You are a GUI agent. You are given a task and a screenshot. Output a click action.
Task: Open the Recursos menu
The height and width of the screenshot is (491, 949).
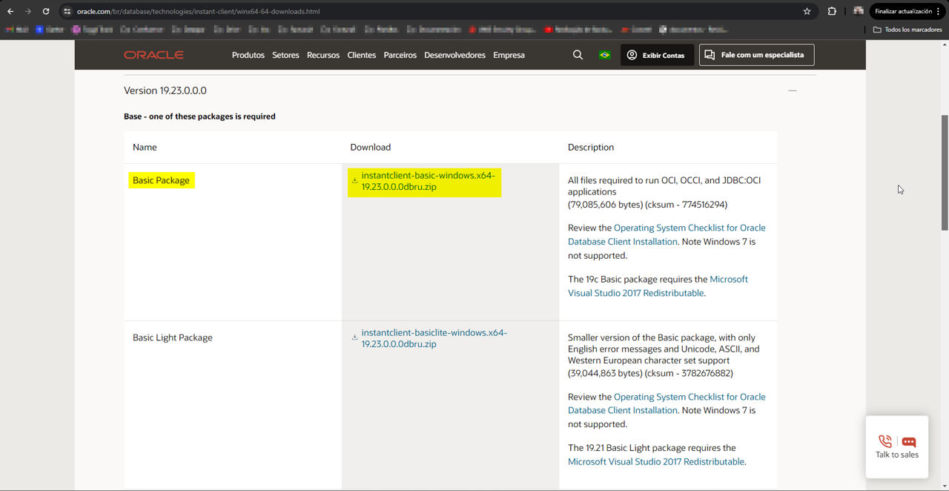tap(323, 55)
